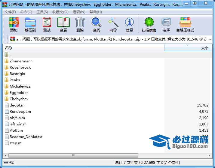Click the horizontal scrollbar thumb
The width and height of the screenshot is (215, 168).
coord(73,155)
